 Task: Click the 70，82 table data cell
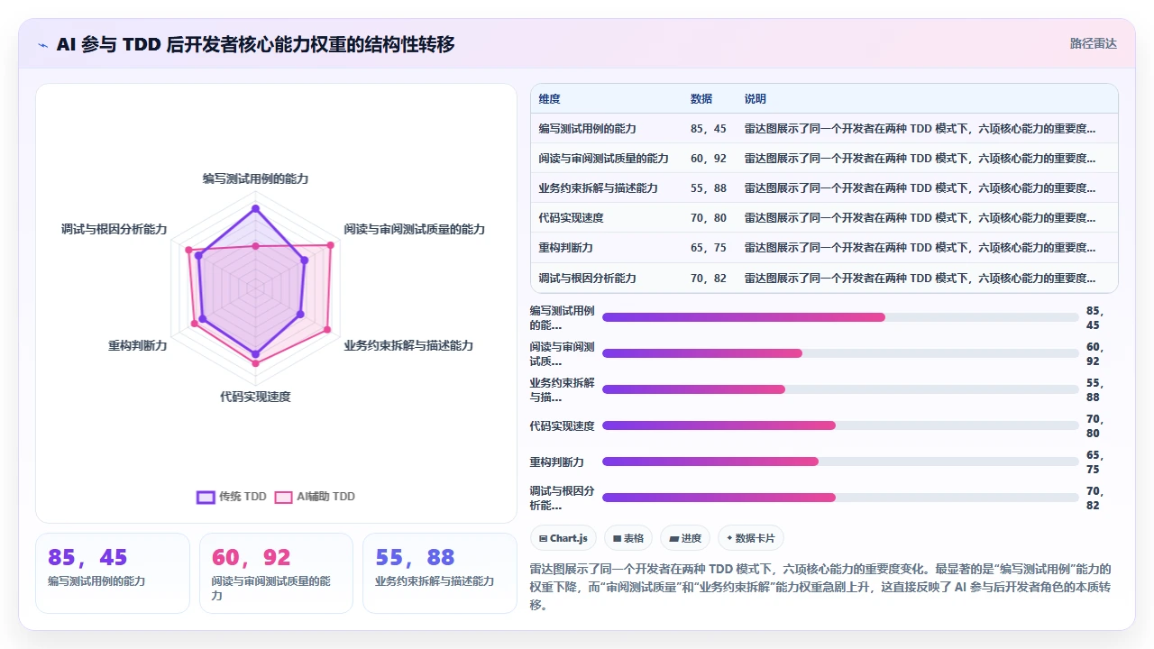tap(708, 278)
